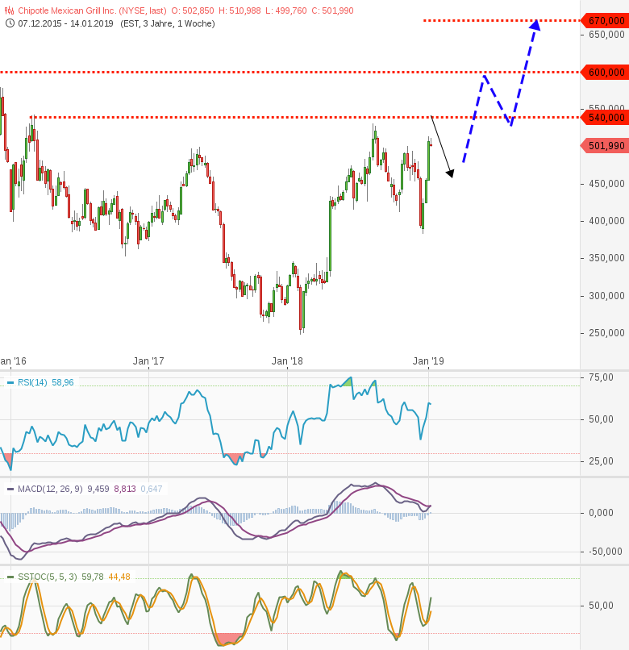Click the SSTOC signal value 44,48
This screenshot has width=629, height=650.
(119, 577)
